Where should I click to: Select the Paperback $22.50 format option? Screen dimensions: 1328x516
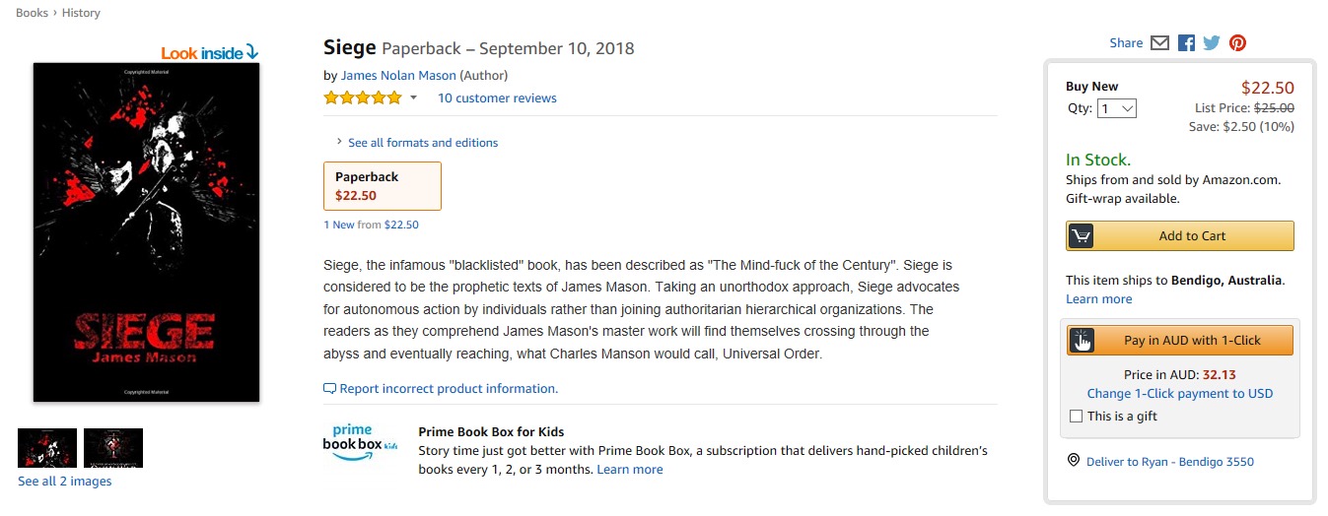click(383, 186)
